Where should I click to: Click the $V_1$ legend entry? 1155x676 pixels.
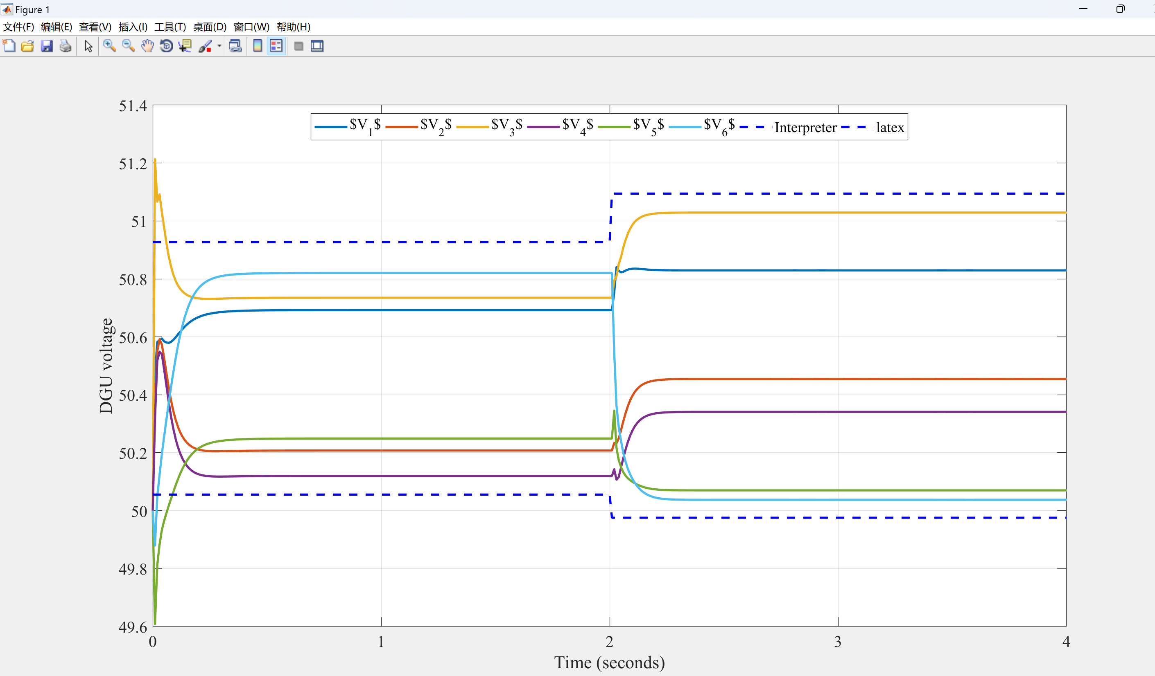tap(348, 127)
